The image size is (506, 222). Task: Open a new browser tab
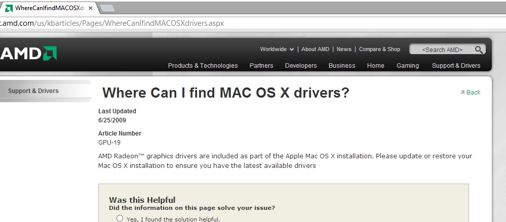[x=107, y=8]
